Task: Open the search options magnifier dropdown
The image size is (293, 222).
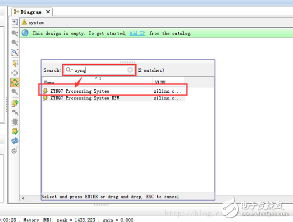Action: pos(69,70)
